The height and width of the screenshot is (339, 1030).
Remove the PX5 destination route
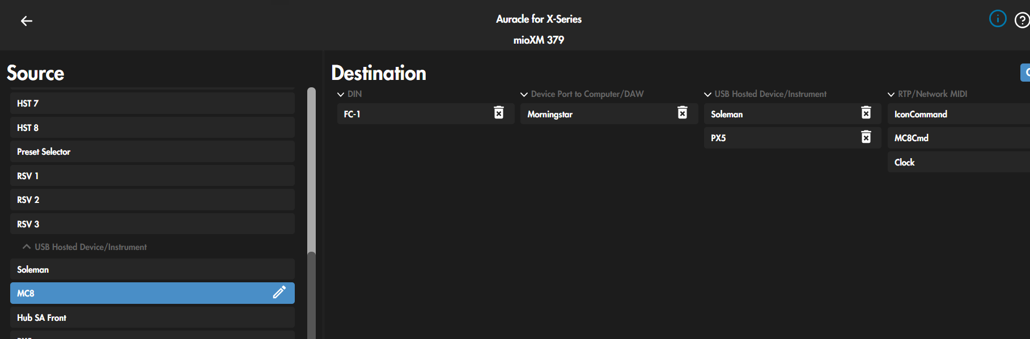pos(866,137)
